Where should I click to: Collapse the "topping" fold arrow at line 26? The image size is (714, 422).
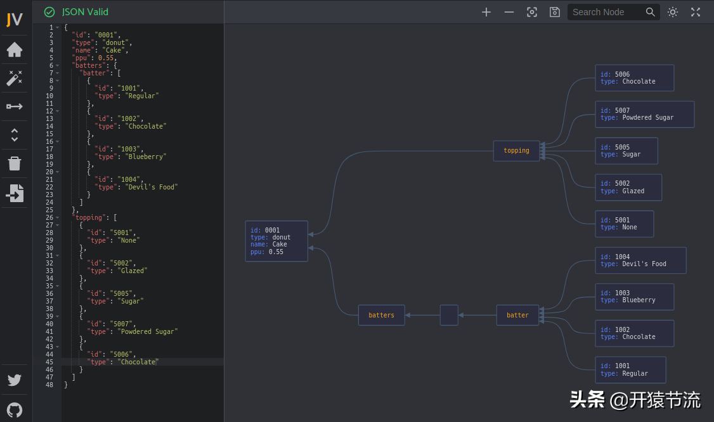(x=57, y=217)
